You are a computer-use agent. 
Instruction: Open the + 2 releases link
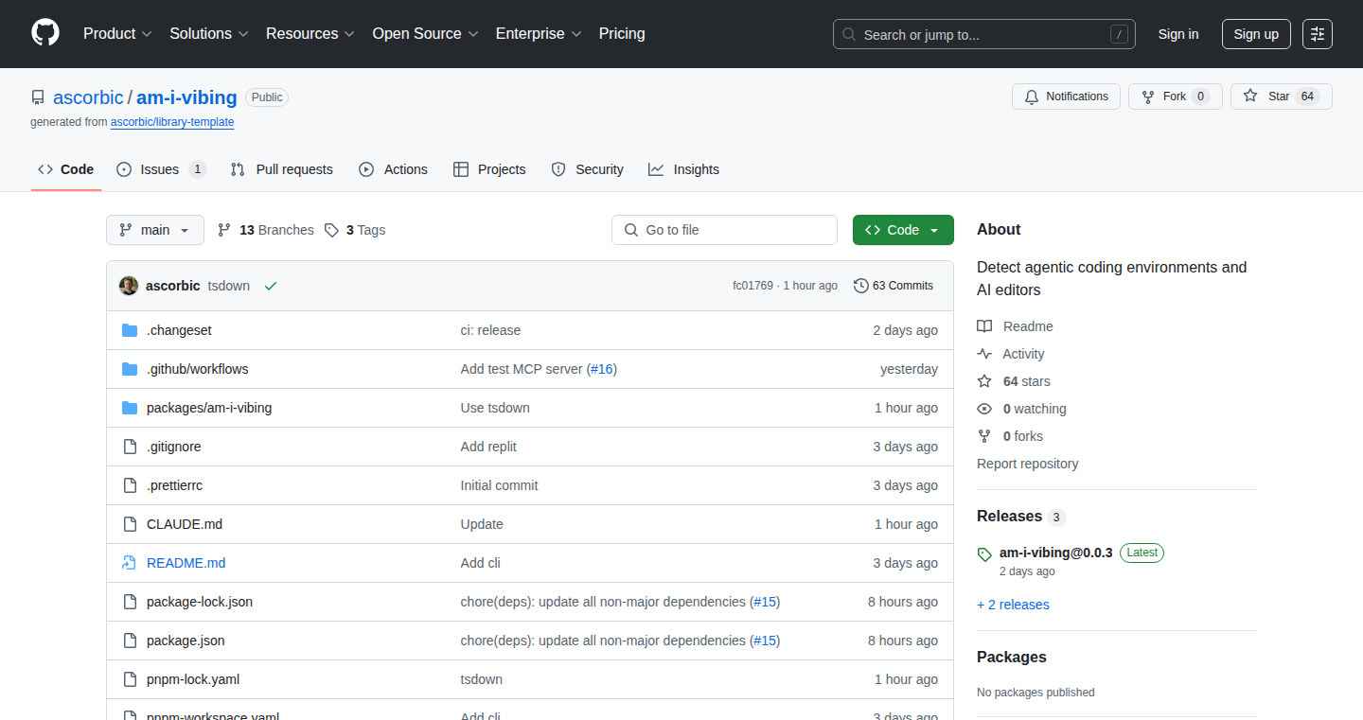pyautogui.click(x=1013, y=605)
